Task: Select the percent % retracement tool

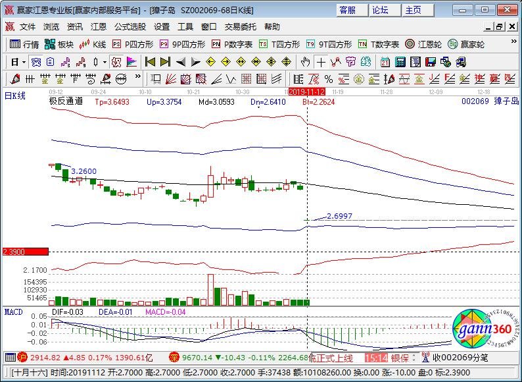Action: pyautogui.click(x=329, y=80)
